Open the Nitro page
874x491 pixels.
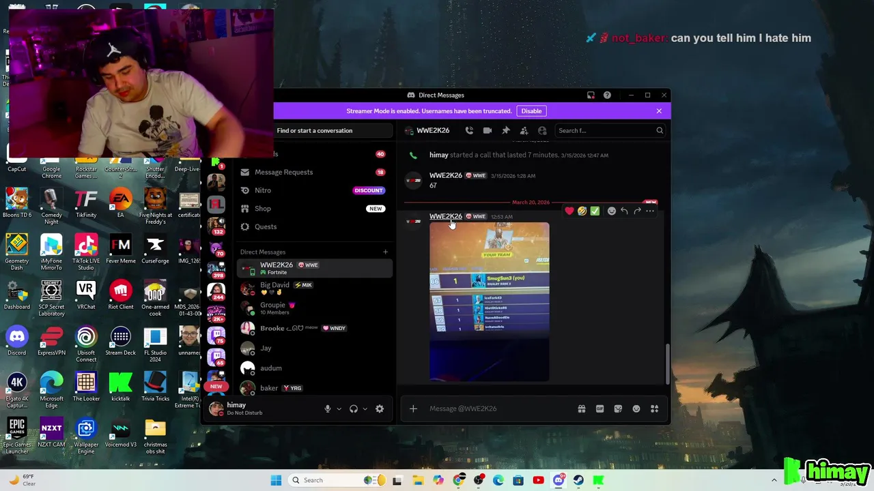[314, 190]
